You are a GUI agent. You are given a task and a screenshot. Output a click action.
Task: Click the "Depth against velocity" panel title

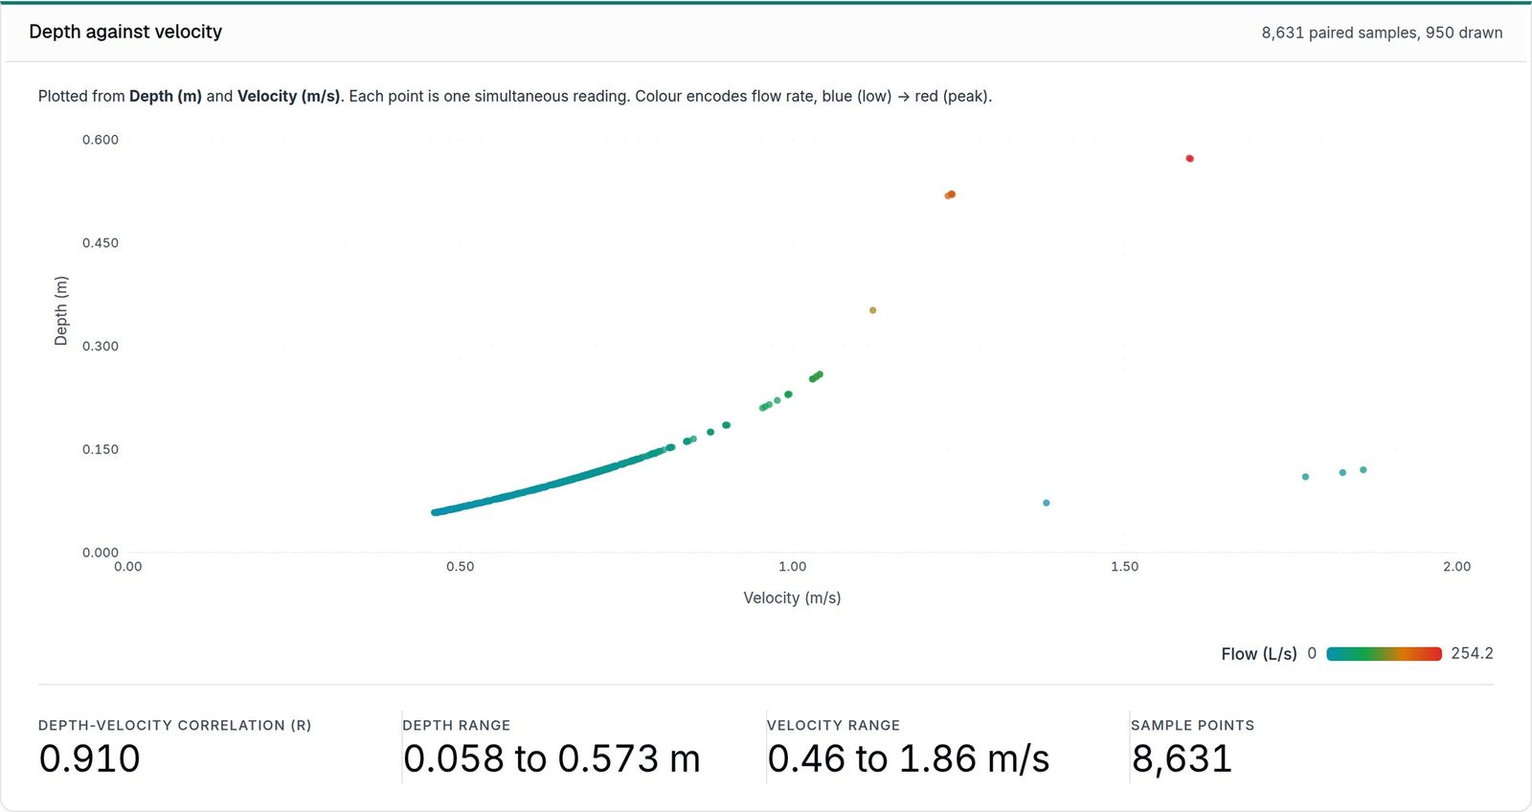tap(125, 32)
